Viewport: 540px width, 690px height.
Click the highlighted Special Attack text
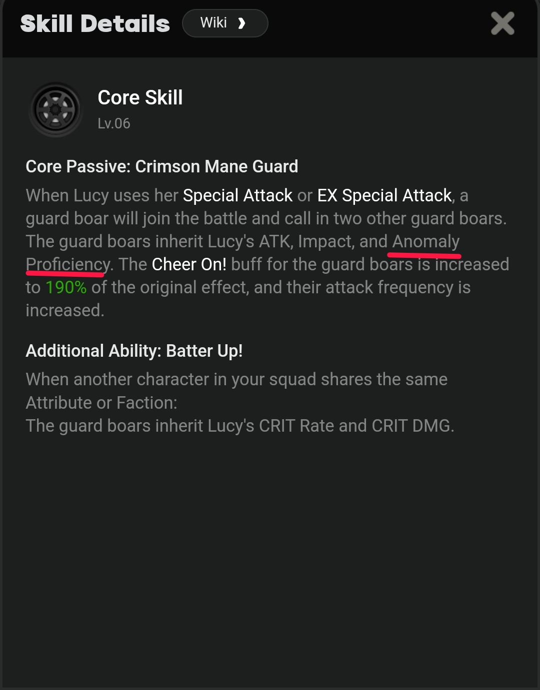click(x=237, y=195)
